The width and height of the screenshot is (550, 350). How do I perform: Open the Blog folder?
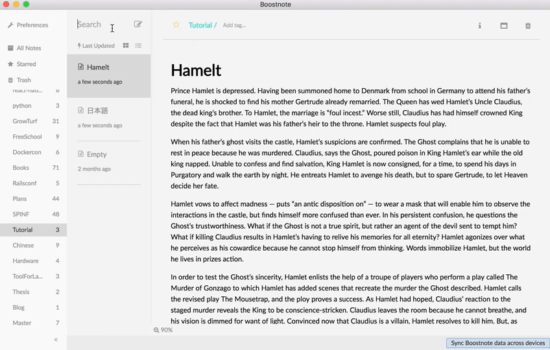33,307
